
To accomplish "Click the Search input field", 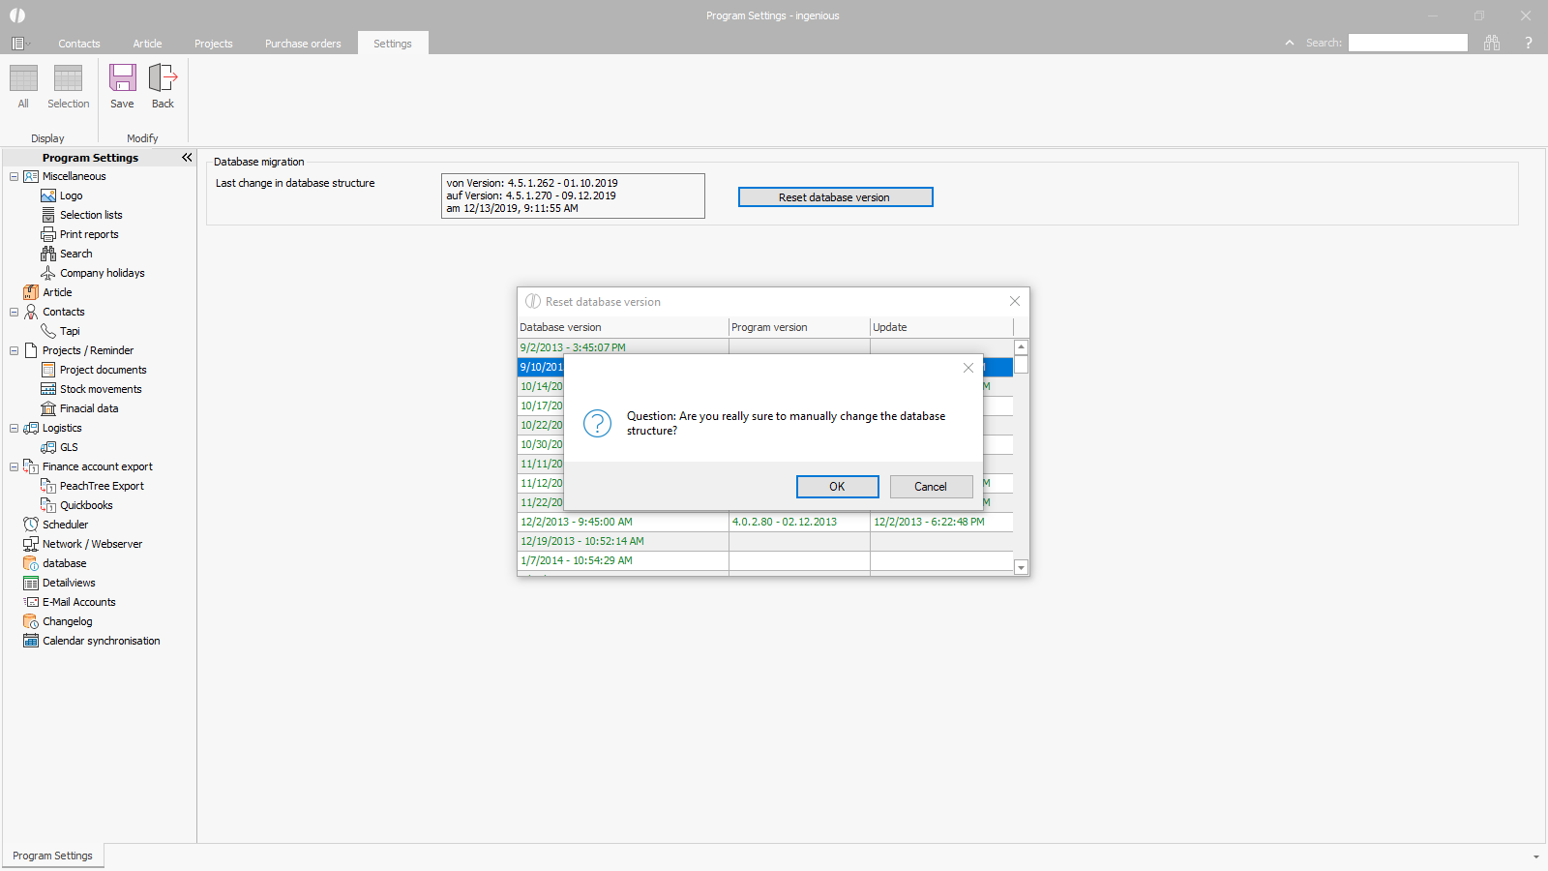I will pyautogui.click(x=1408, y=43).
